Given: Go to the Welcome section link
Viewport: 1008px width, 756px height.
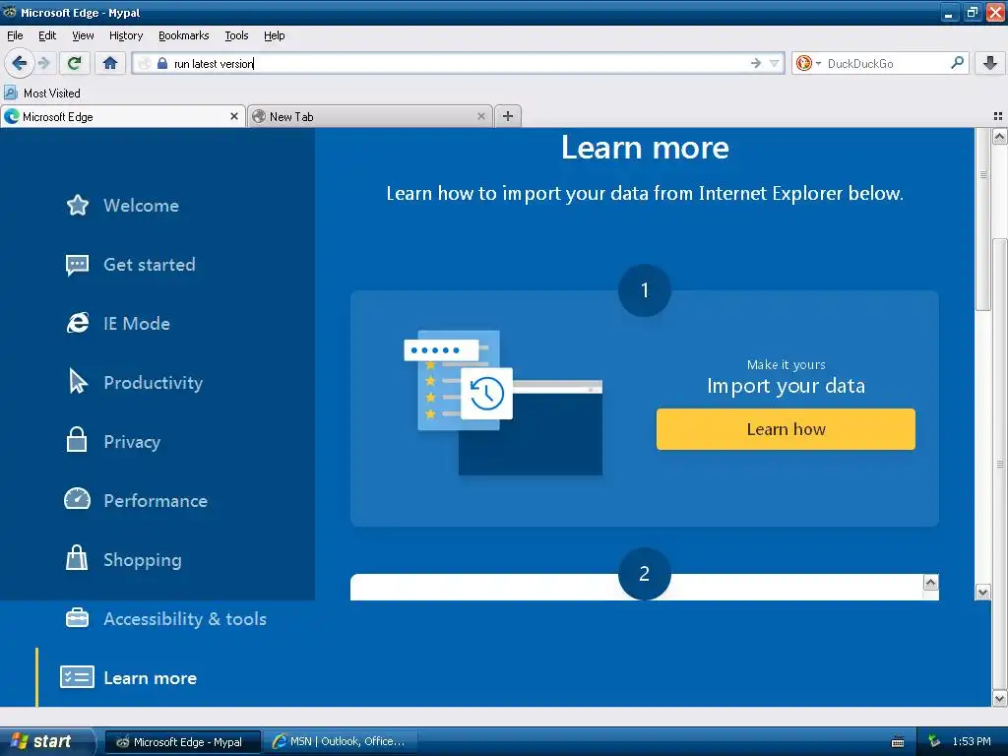Looking at the screenshot, I should coord(142,205).
